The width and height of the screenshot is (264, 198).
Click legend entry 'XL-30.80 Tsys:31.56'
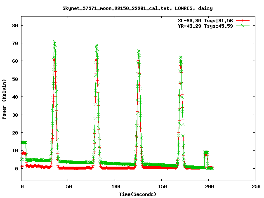coord(205,21)
